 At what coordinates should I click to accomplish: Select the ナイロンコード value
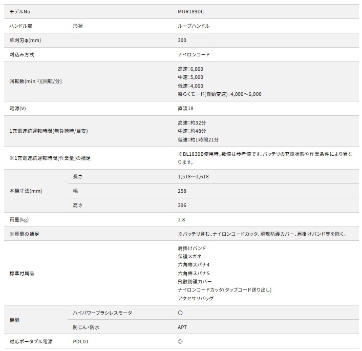194,54
